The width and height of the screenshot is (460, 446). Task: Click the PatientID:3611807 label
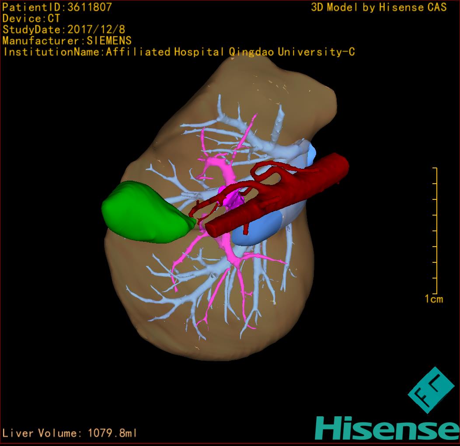pos(57,7)
